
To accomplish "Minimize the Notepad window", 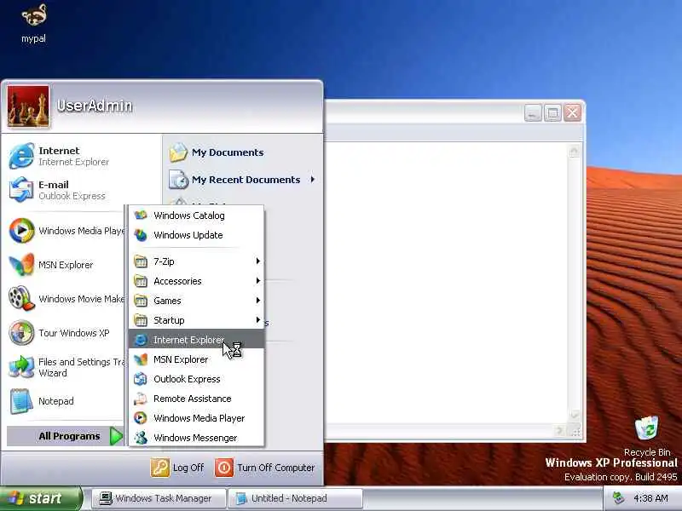I will click(x=533, y=113).
